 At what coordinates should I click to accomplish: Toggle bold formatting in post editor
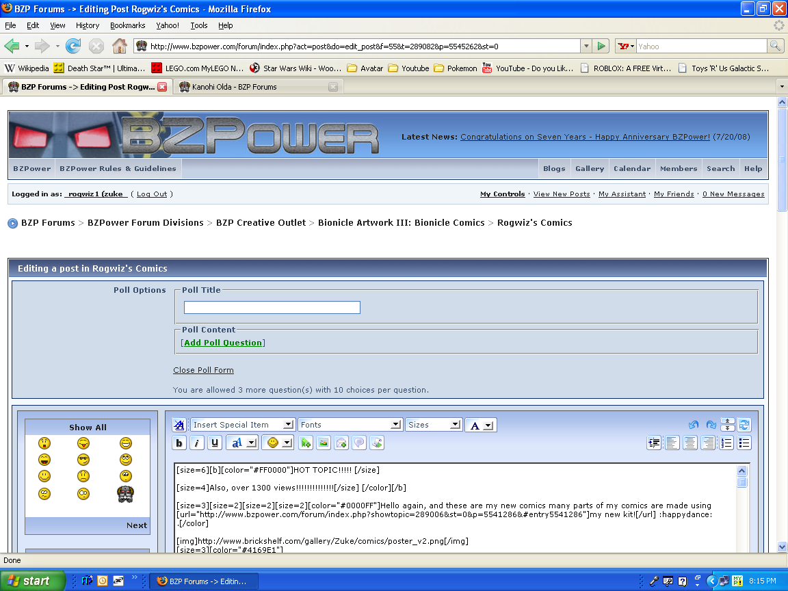pyautogui.click(x=179, y=443)
